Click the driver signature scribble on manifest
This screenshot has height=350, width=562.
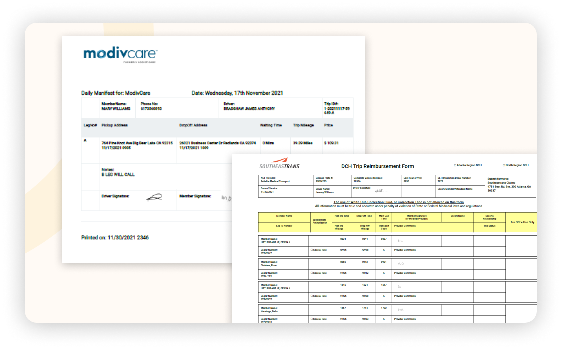tap(154, 197)
